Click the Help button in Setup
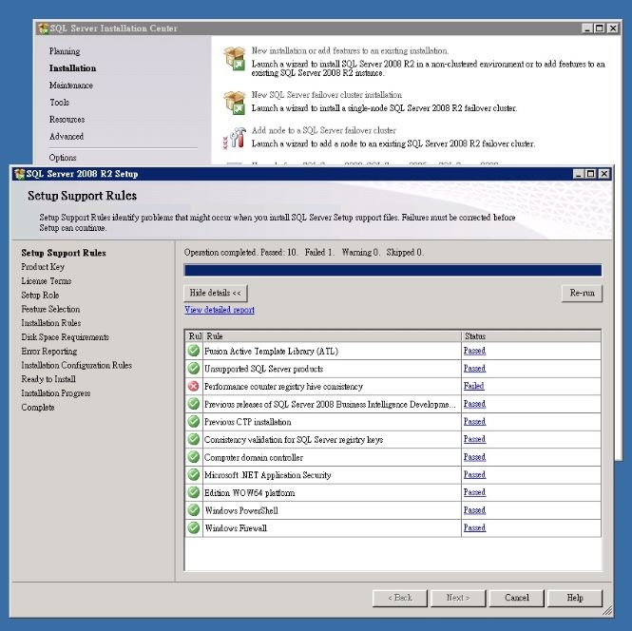632x631 pixels. pos(575,598)
